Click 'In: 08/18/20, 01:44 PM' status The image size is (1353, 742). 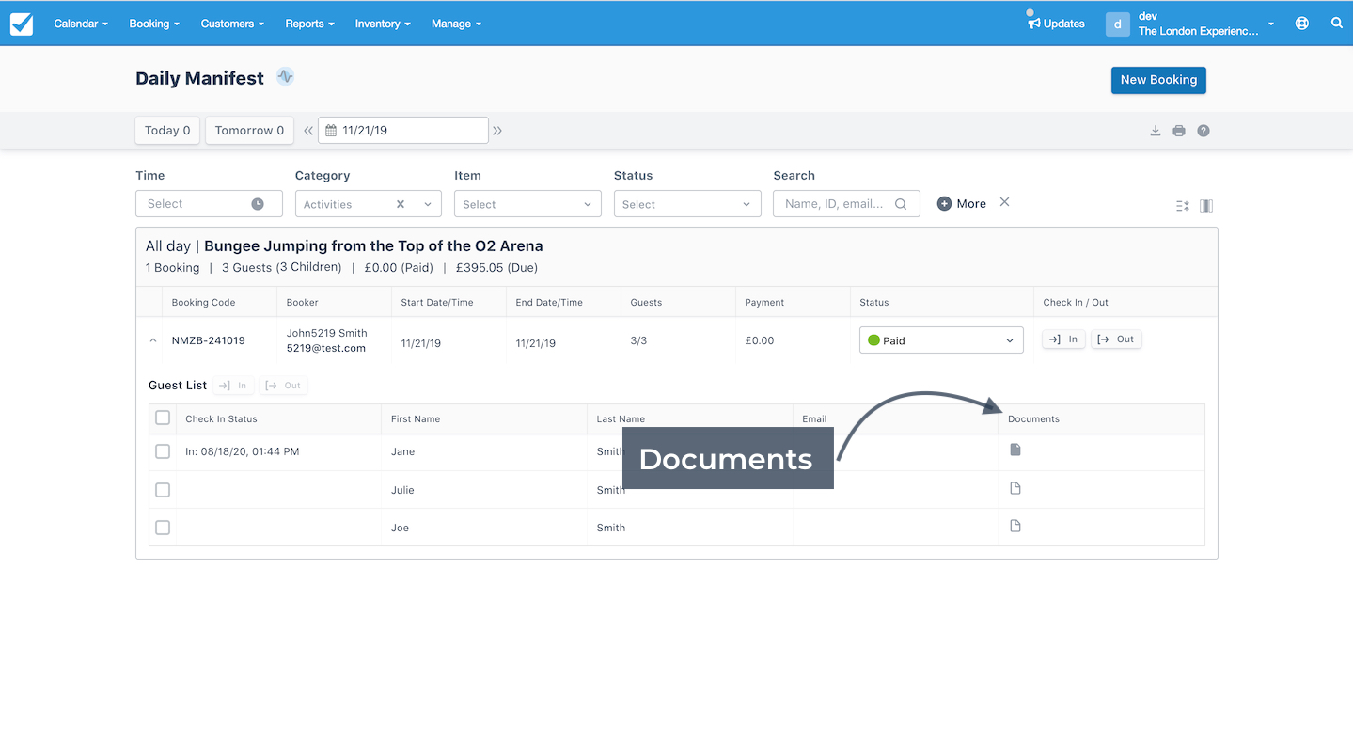pos(243,451)
